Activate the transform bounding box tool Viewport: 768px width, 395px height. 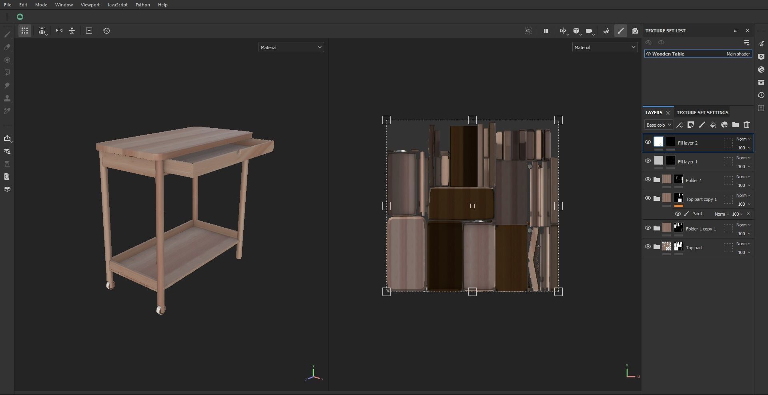[24, 31]
